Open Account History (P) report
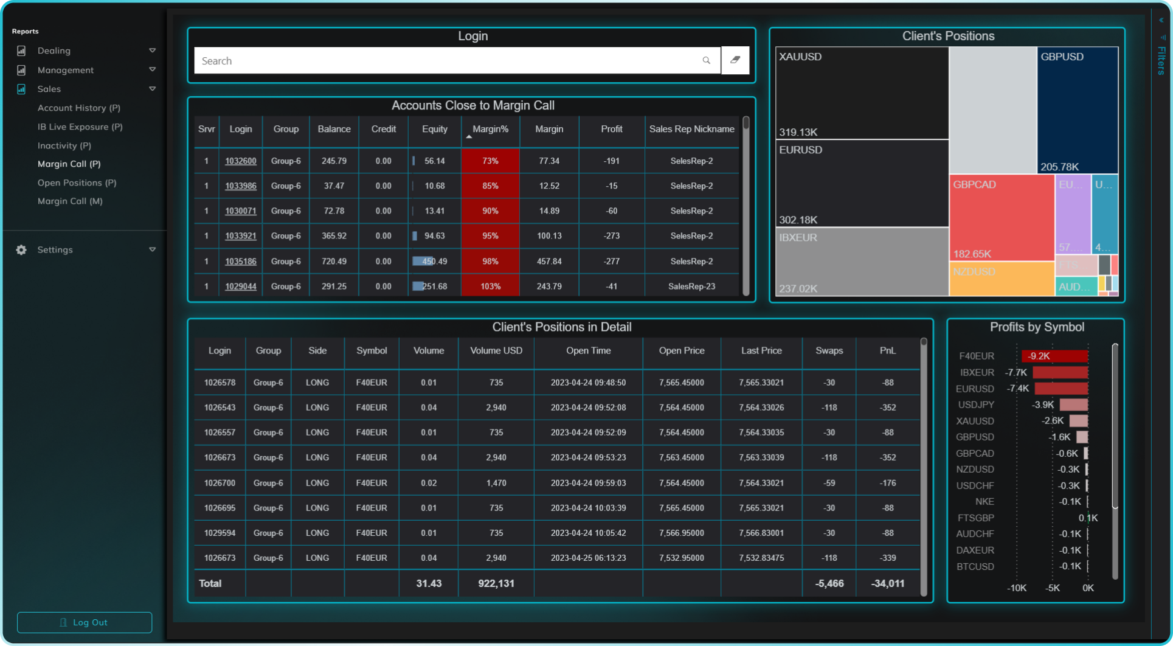 pos(79,108)
